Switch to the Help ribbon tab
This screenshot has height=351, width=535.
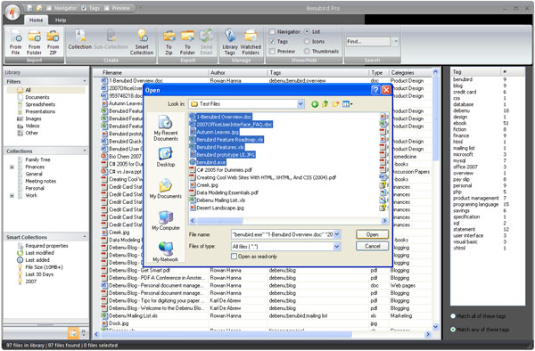tap(61, 20)
